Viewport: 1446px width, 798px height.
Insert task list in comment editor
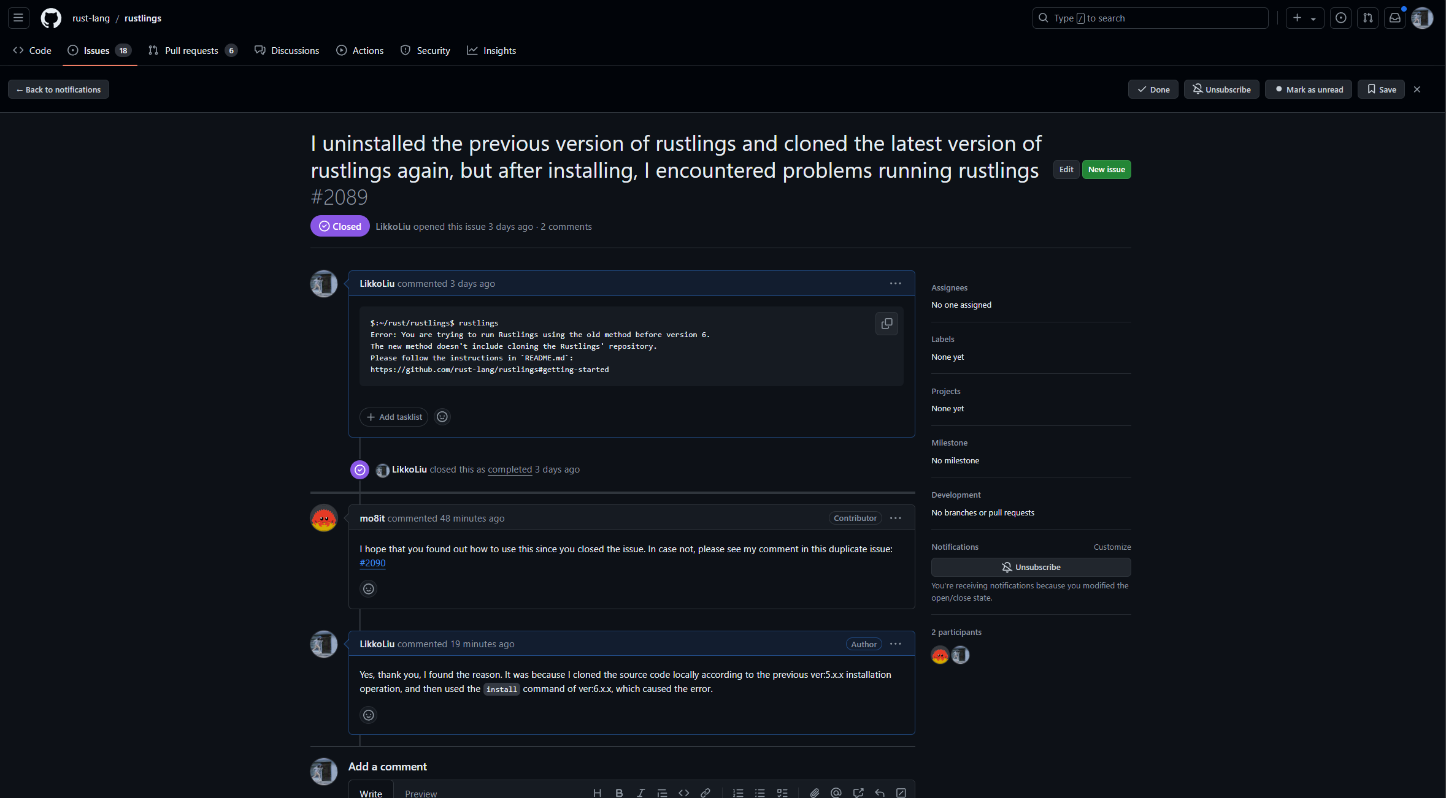(782, 792)
